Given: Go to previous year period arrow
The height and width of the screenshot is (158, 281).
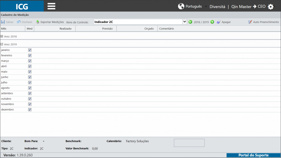Looking at the screenshot, I should pyautogui.click(x=190, y=22).
